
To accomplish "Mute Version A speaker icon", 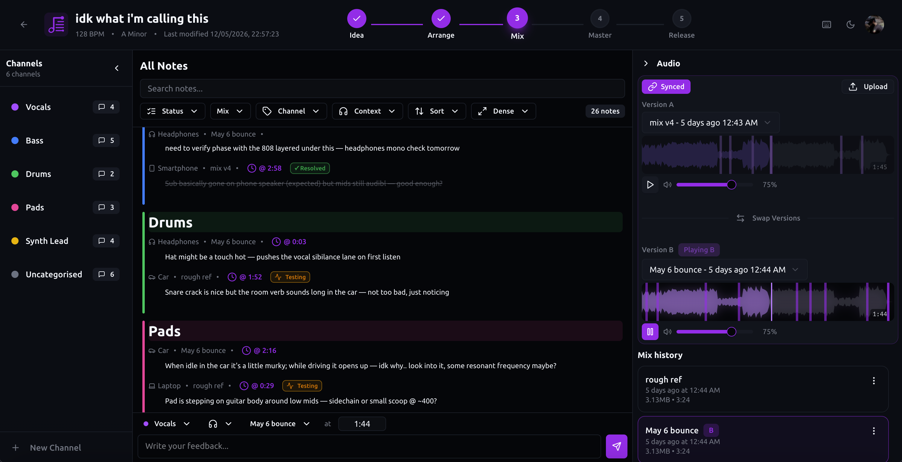I will [668, 185].
